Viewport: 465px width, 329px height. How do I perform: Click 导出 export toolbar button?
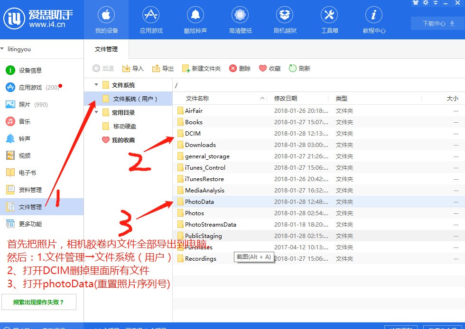point(163,68)
